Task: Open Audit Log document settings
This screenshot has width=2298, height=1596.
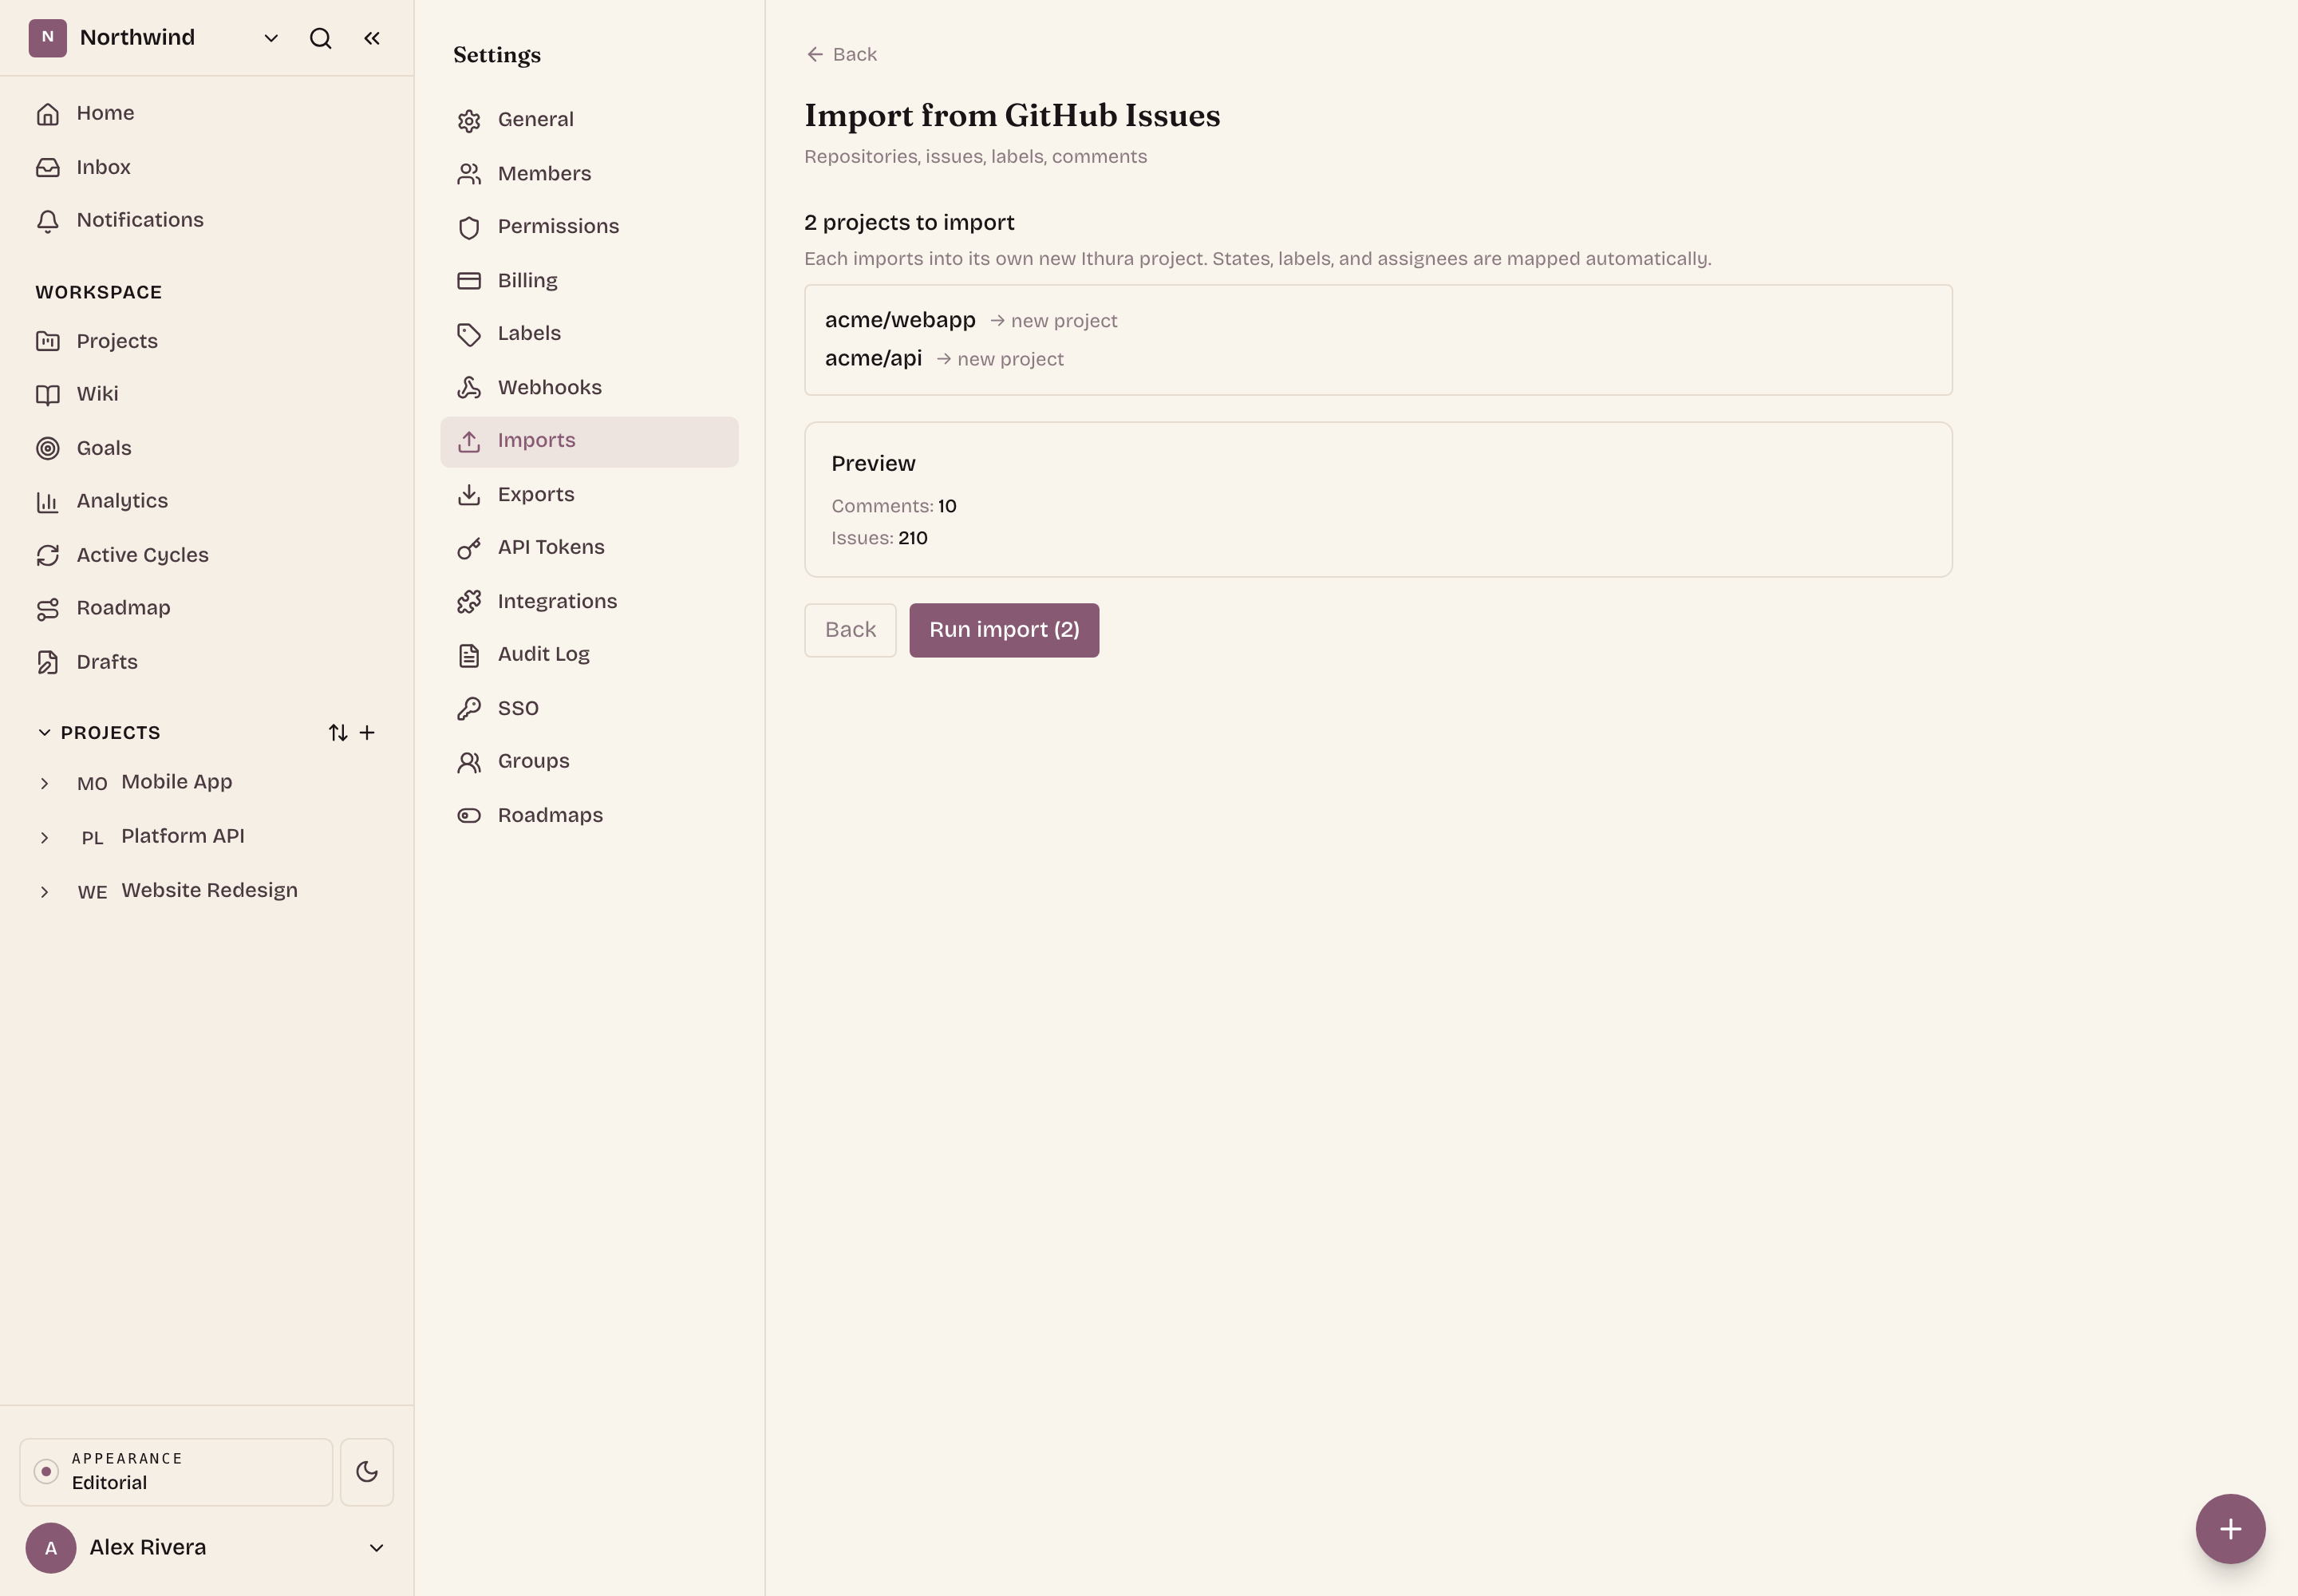Action: click(589, 655)
